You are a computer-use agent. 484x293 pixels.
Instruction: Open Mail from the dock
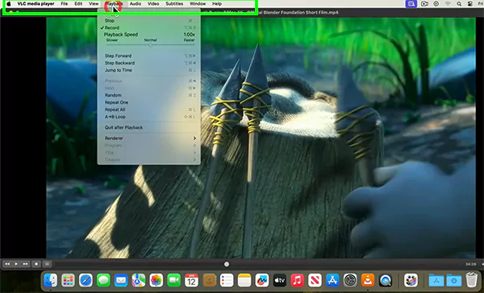point(121,280)
